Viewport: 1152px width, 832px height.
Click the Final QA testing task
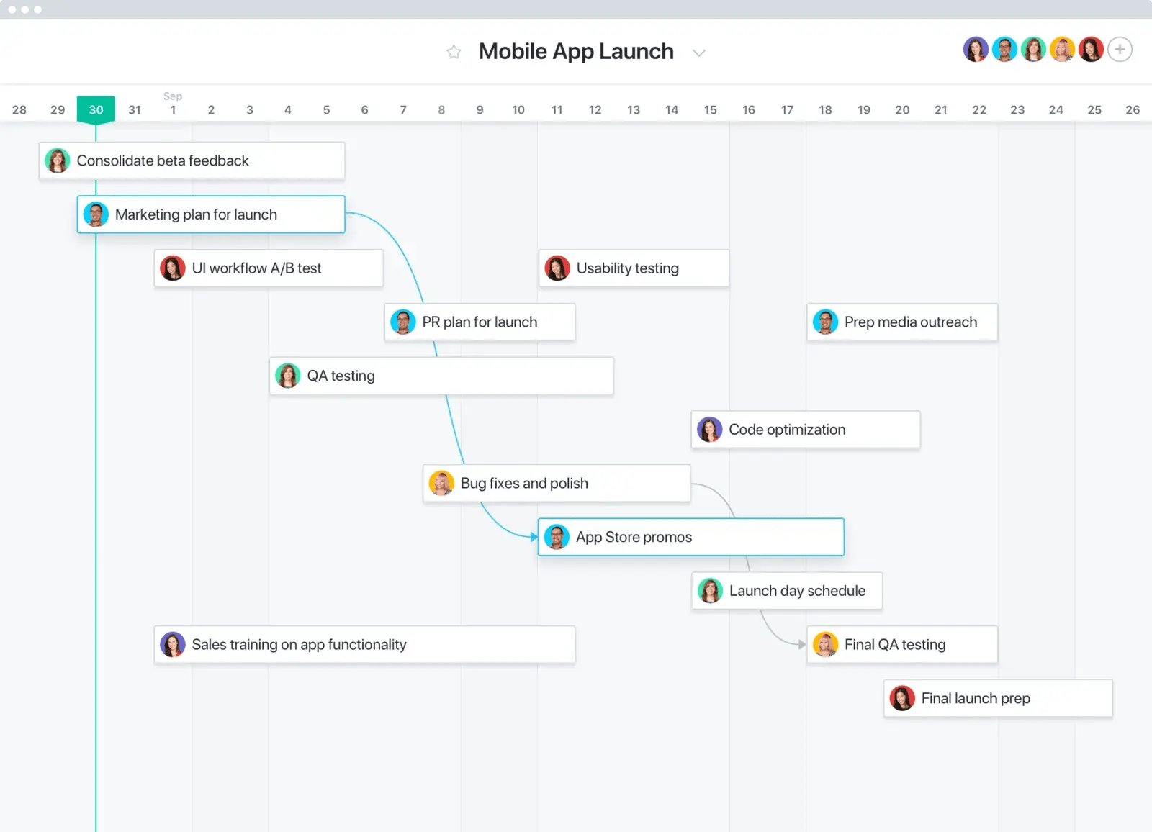(901, 644)
